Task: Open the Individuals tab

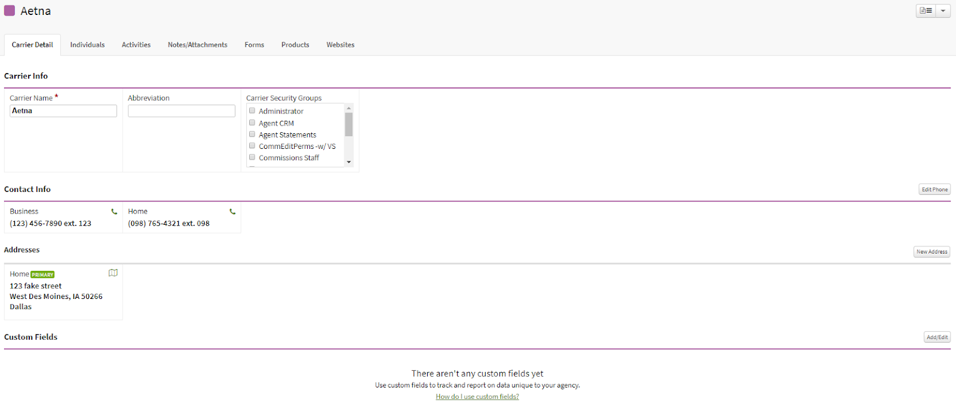Action: (87, 45)
